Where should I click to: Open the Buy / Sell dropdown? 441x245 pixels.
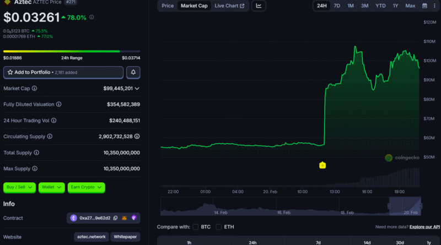[x=19, y=187]
